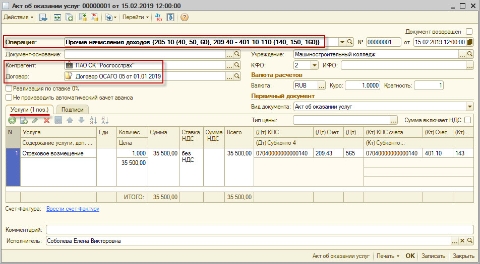
Task: Click the Кратность input field
Action: pos(429,86)
